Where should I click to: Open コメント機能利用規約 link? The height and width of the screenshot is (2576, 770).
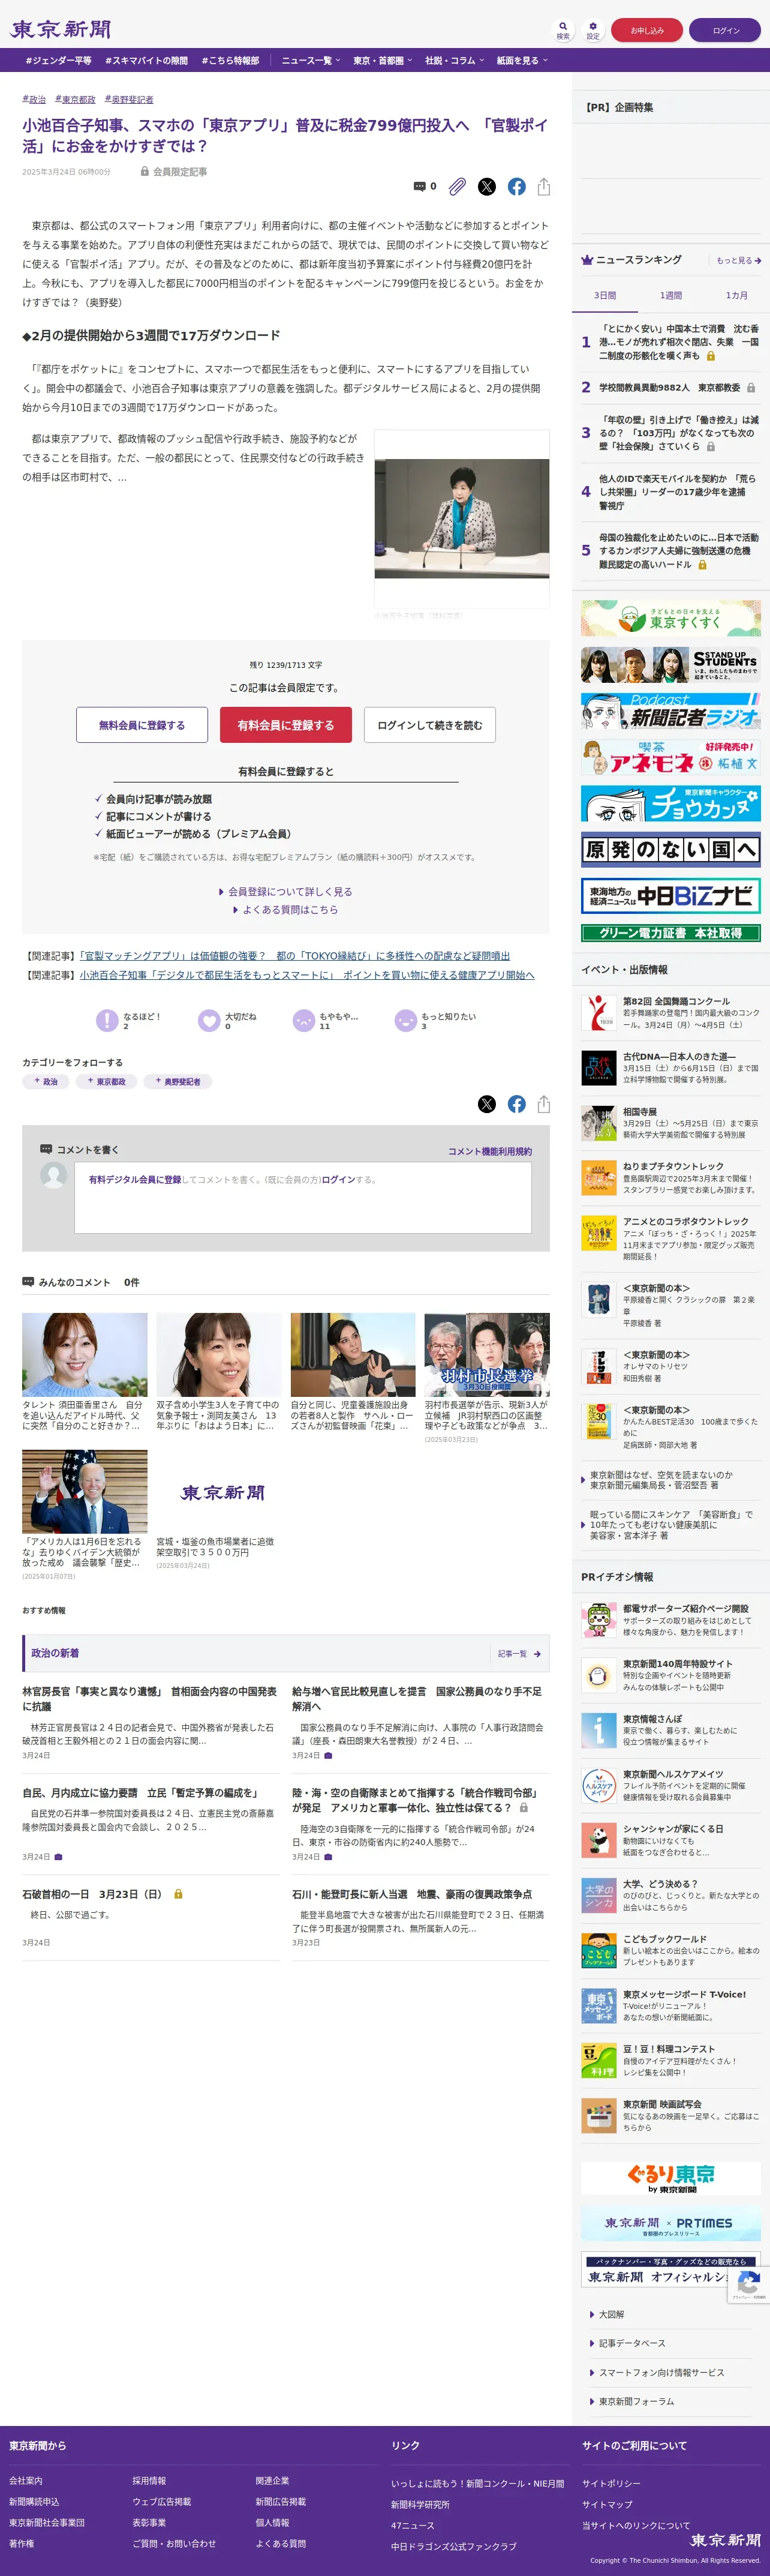coord(490,1151)
